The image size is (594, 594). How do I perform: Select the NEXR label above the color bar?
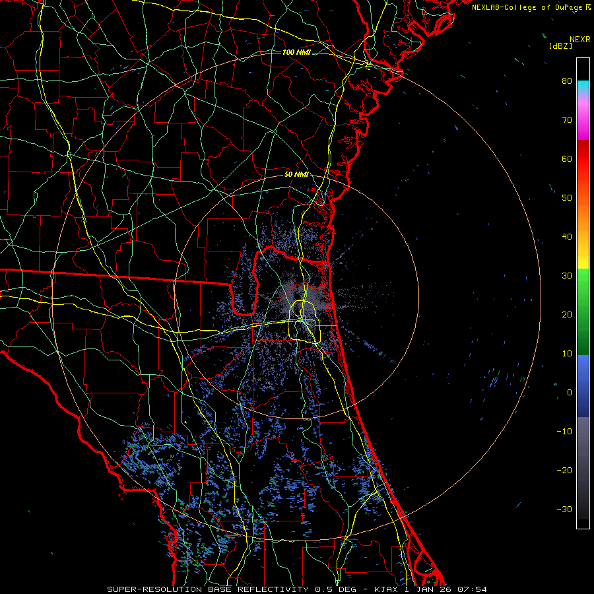coord(580,40)
